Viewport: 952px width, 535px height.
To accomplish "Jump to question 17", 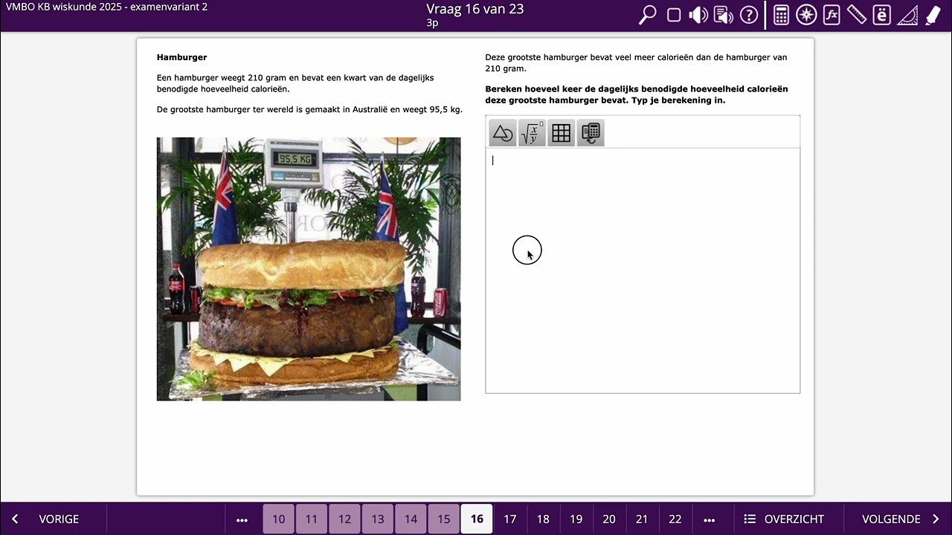I will tap(510, 519).
